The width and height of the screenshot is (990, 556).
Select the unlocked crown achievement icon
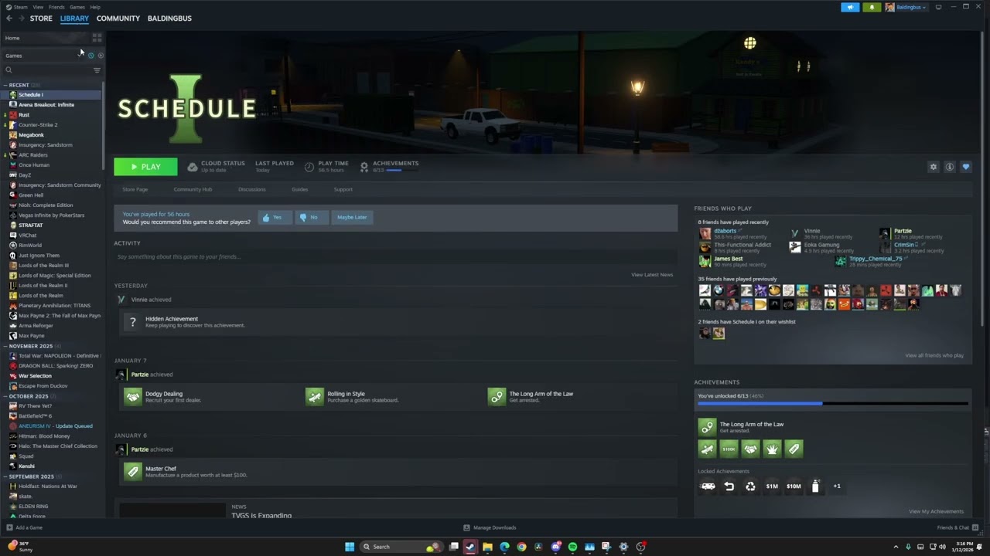click(x=772, y=449)
